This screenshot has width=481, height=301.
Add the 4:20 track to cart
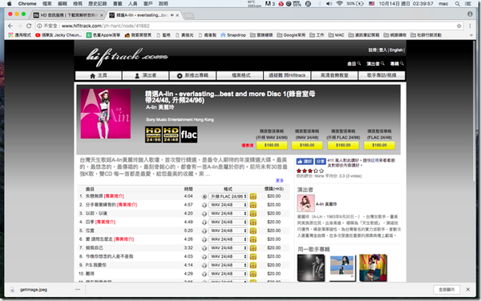(253, 214)
